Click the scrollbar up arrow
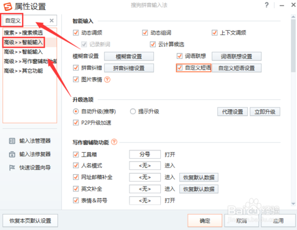Screen dimensions: 297x230 click(293, 17)
